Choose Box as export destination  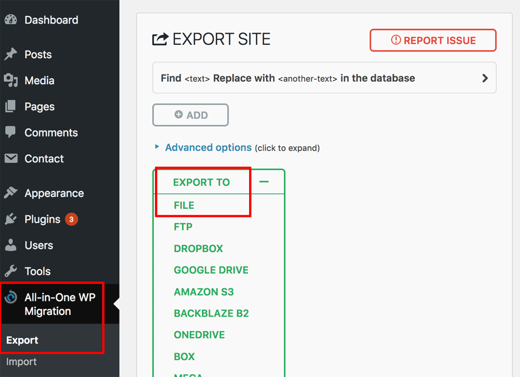[184, 356]
